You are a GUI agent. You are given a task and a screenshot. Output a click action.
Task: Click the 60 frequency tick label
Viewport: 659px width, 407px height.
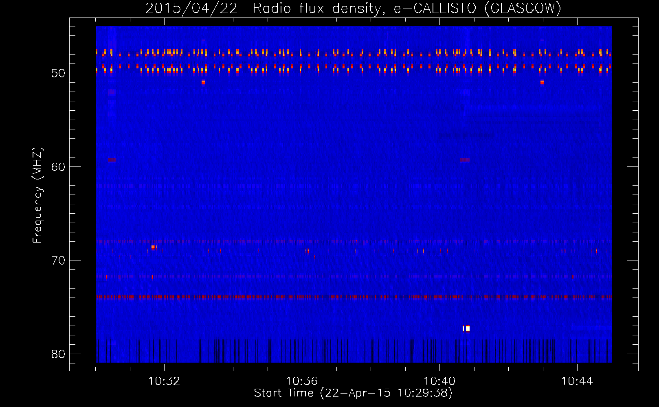point(59,167)
